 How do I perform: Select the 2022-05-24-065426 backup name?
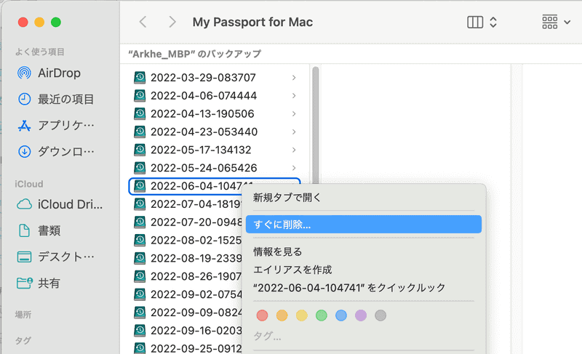click(204, 168)
